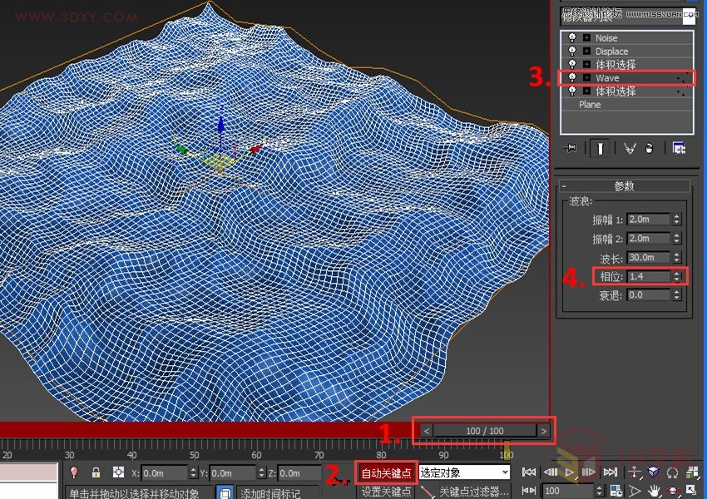Pin the modifier stack
Image resolution: width=707 pixels, height=499 pixels.
tap(570, 148)
